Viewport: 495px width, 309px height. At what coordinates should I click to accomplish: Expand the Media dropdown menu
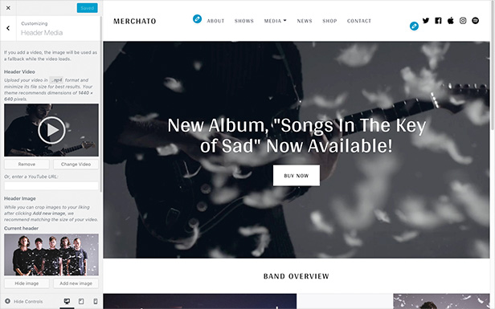point(276,21)
